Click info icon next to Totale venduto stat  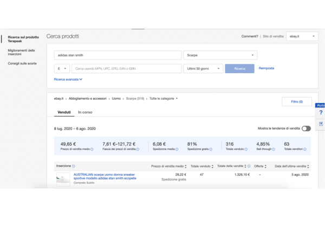coord(246,149)
